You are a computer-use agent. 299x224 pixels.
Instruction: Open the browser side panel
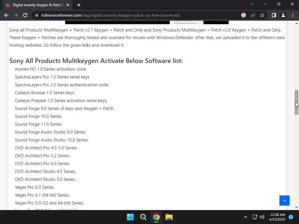click(x=274, y=15)
